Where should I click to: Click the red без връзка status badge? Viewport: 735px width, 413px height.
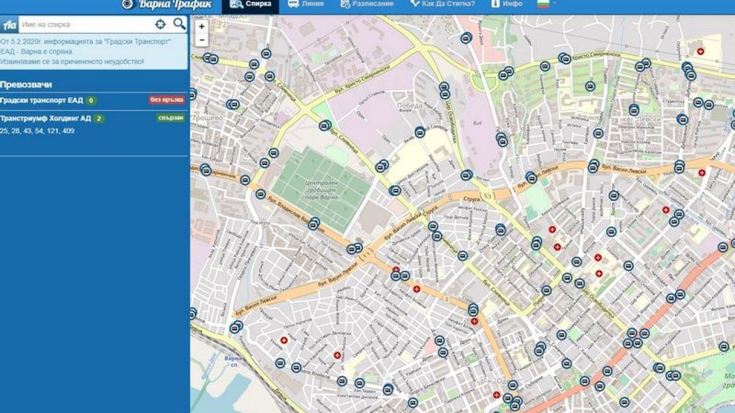[x=167, y=100]
